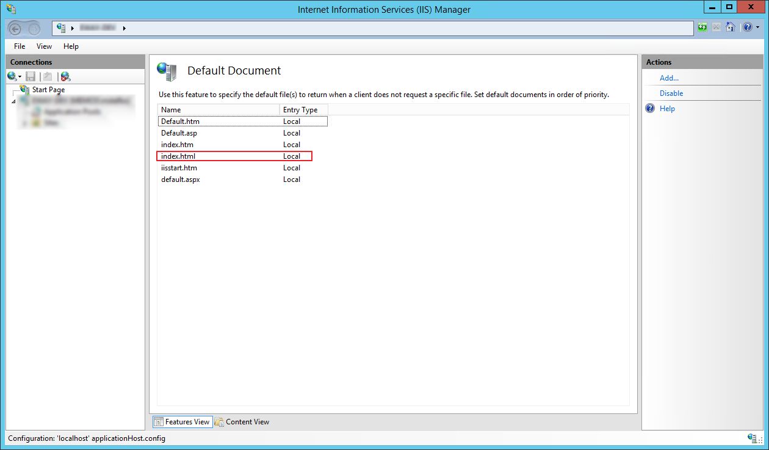Click Local entry type in Default.asp row
The width and height of the screenshot is (769, 450).
(x=292, y=133)
